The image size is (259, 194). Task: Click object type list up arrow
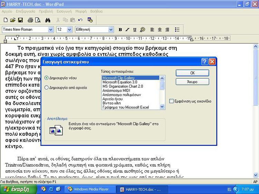[162, 78]
